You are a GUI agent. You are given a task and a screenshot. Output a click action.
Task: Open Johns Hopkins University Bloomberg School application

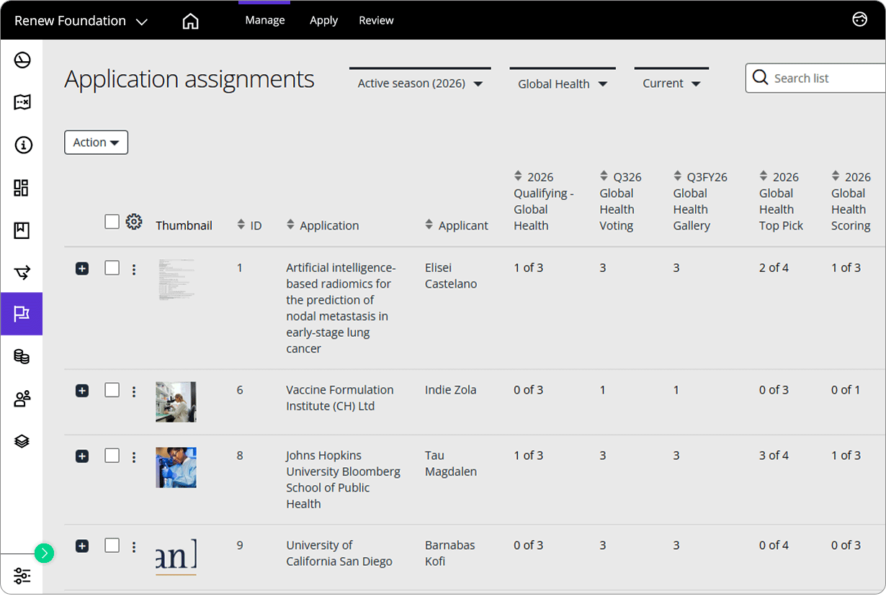coord(343,479)
